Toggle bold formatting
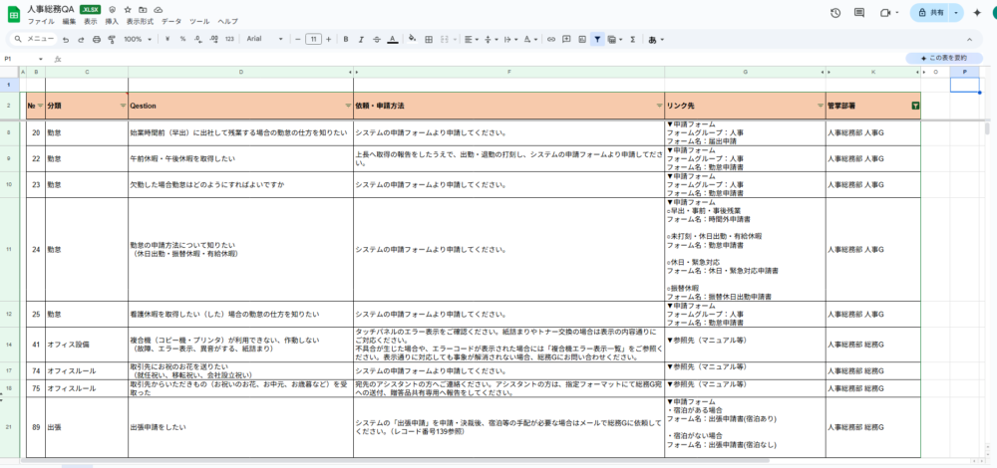Viewport: 997px width, 468px height. pyautogui.click(x=344, y=39)
